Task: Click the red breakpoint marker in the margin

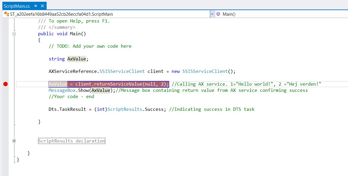Action: point(5,84)
